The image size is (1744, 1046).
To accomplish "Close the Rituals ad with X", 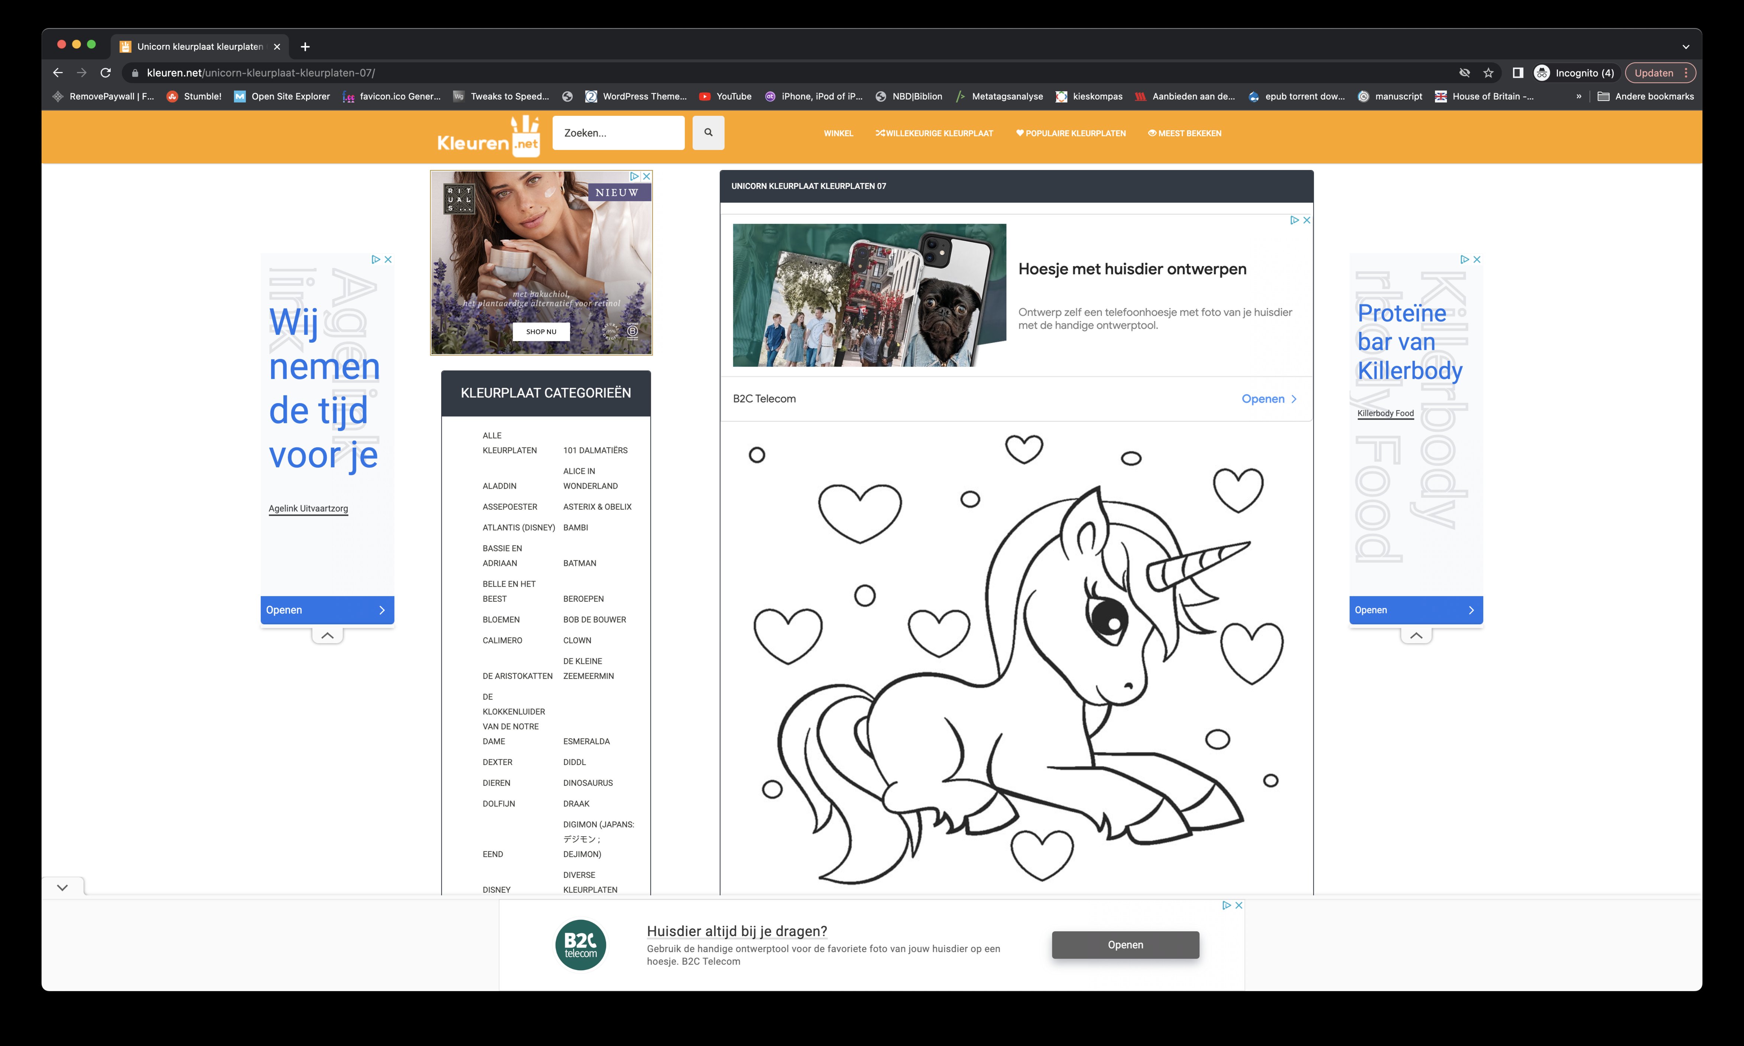I will (646, 176).
